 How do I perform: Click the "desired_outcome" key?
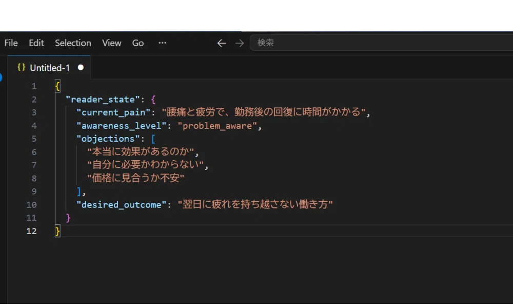point(122,205)
